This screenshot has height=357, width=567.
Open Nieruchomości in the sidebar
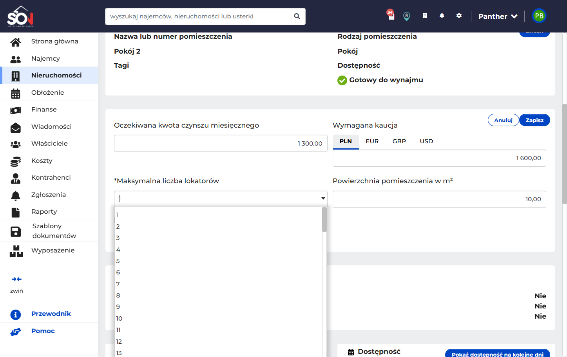point(50,75)
